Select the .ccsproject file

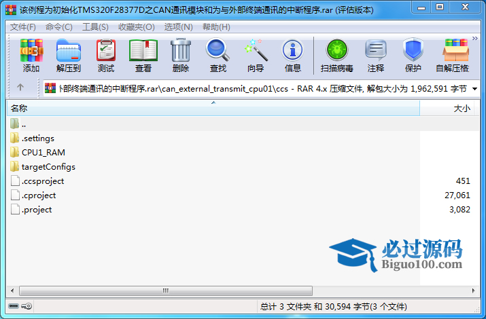coord(37,181)
